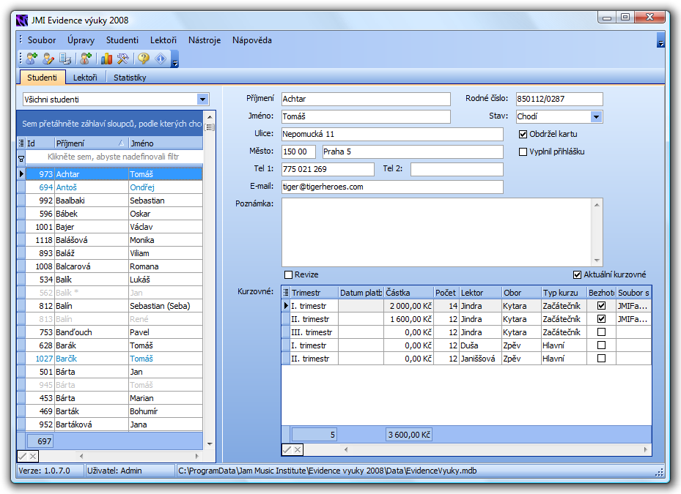Click the Částka column header in Kurzovné
681x494 pixels.
click(408, 293)
